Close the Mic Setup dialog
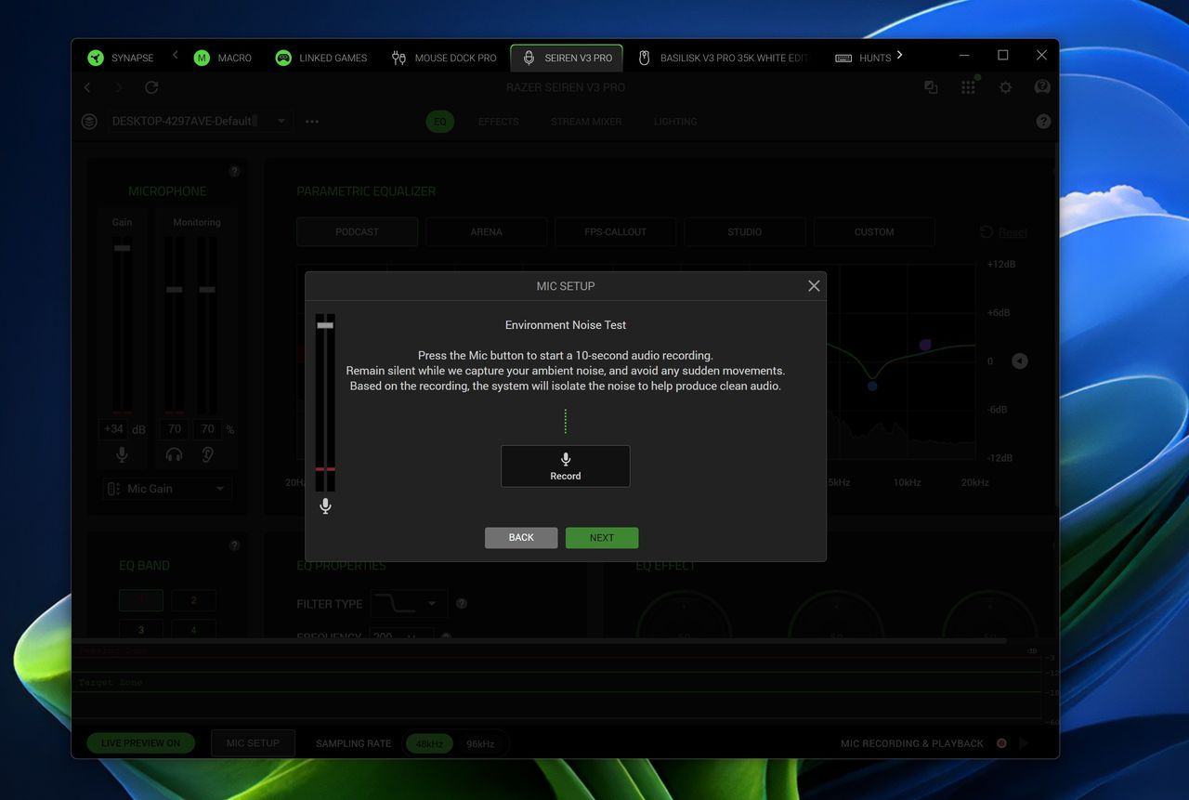This screenshot has height=800, width=1189. pos(814,286)
